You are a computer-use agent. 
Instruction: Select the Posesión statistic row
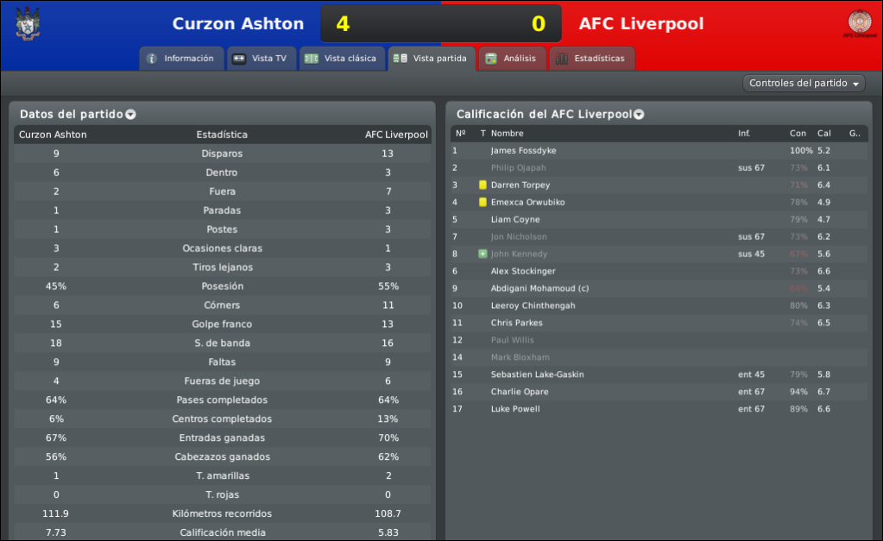(x=223, y=286)
